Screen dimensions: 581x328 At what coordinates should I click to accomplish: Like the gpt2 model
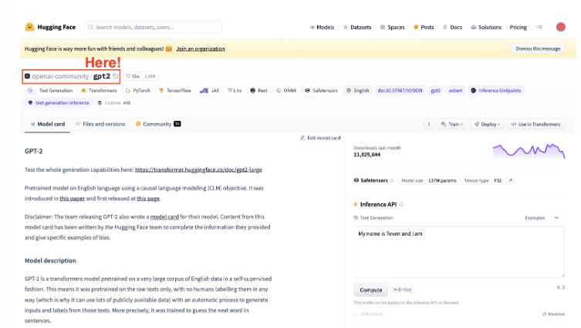coord(133,76)
